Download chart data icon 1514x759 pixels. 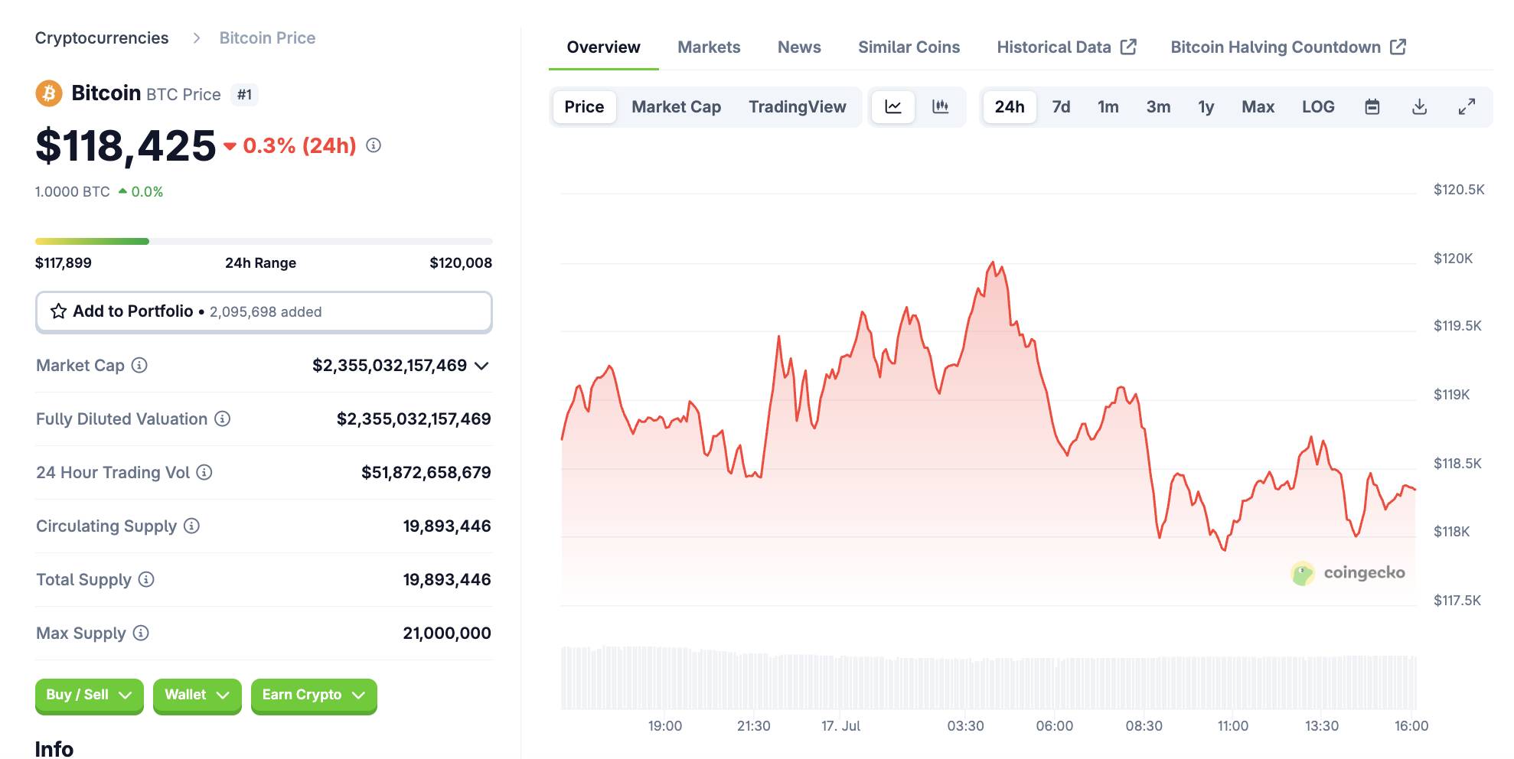pos(1419,107)
